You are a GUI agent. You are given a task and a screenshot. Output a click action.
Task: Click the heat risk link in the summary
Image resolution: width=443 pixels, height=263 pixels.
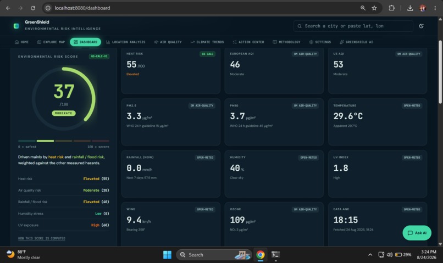click(x=56, y=157)
